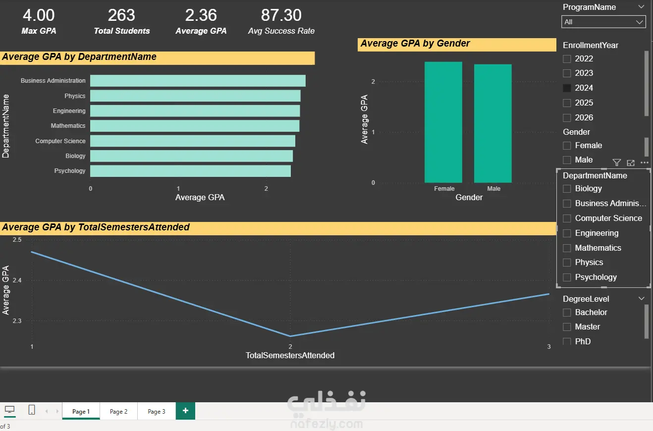653x431 pixels.
Task: Open Page 2 tab
Action: [119, 411]
